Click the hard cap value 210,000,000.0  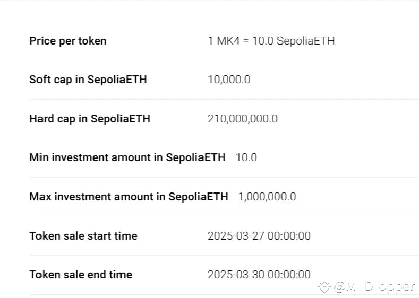tap(243, 119)
